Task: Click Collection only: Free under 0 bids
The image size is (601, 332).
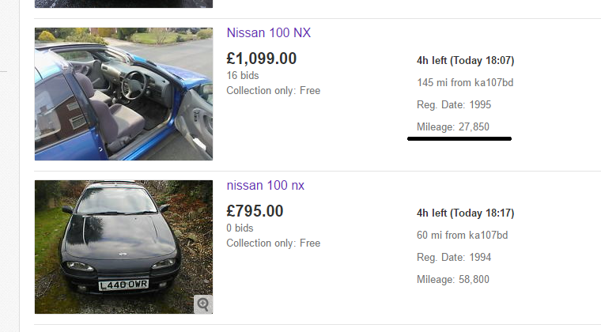Action: tap(274, 243)
